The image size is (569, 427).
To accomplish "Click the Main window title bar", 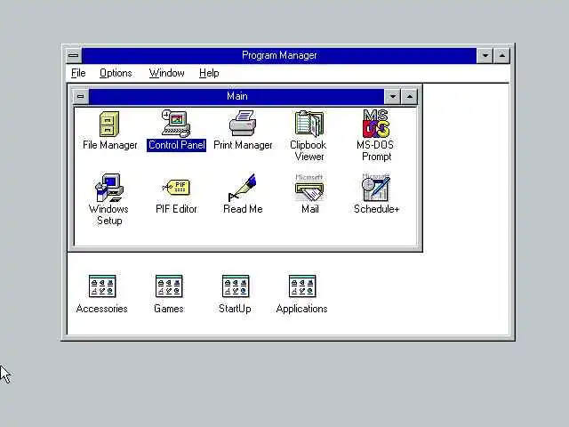I will 236,97.
